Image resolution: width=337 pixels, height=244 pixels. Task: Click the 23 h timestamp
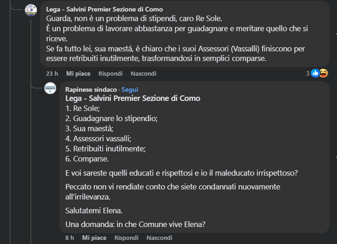click(x=52, y=73)
